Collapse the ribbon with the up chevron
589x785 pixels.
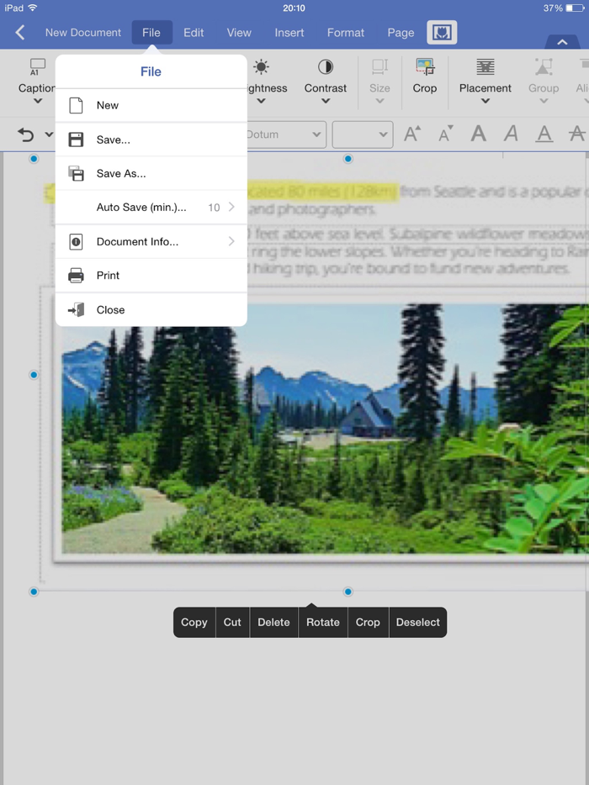[562, 42]
